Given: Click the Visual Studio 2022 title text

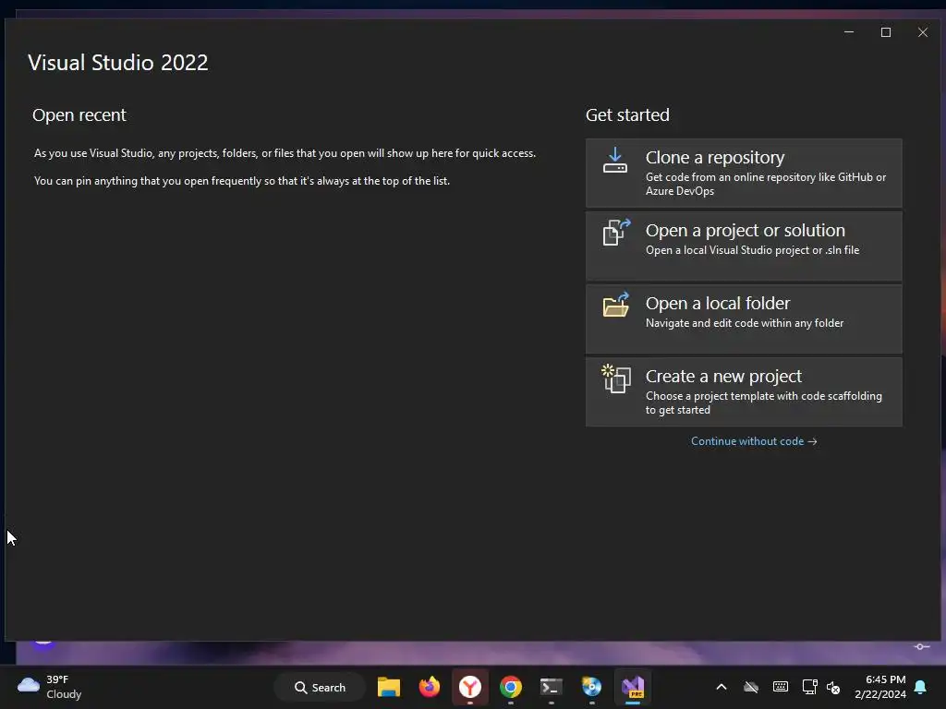Looking at the screenshot, I should pos(118,62).
